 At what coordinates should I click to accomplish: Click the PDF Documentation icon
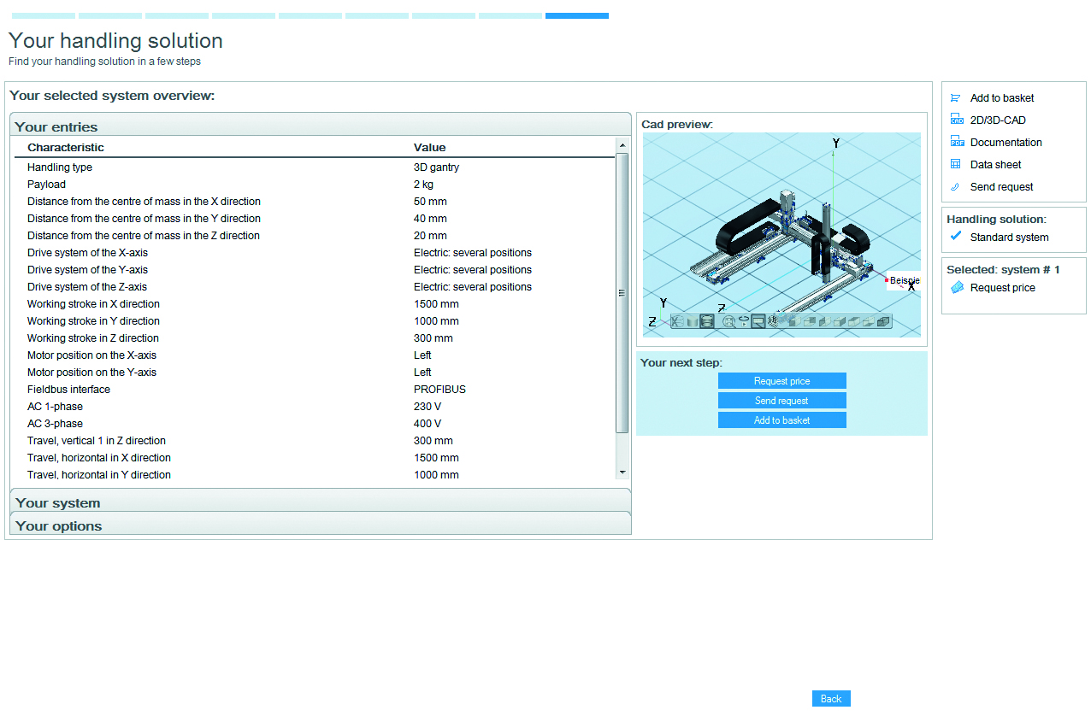pyautogui.click(x=956, y=143)
